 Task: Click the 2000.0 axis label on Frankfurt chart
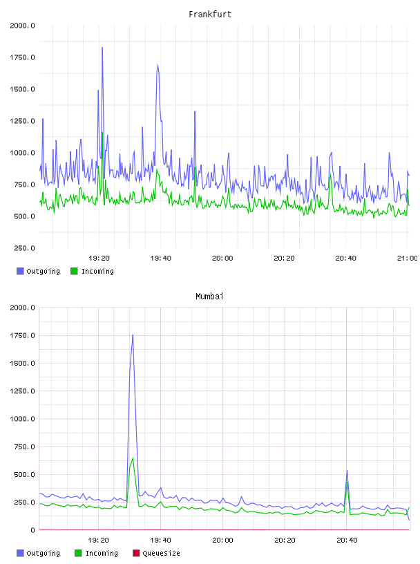(x=22, y=26)
